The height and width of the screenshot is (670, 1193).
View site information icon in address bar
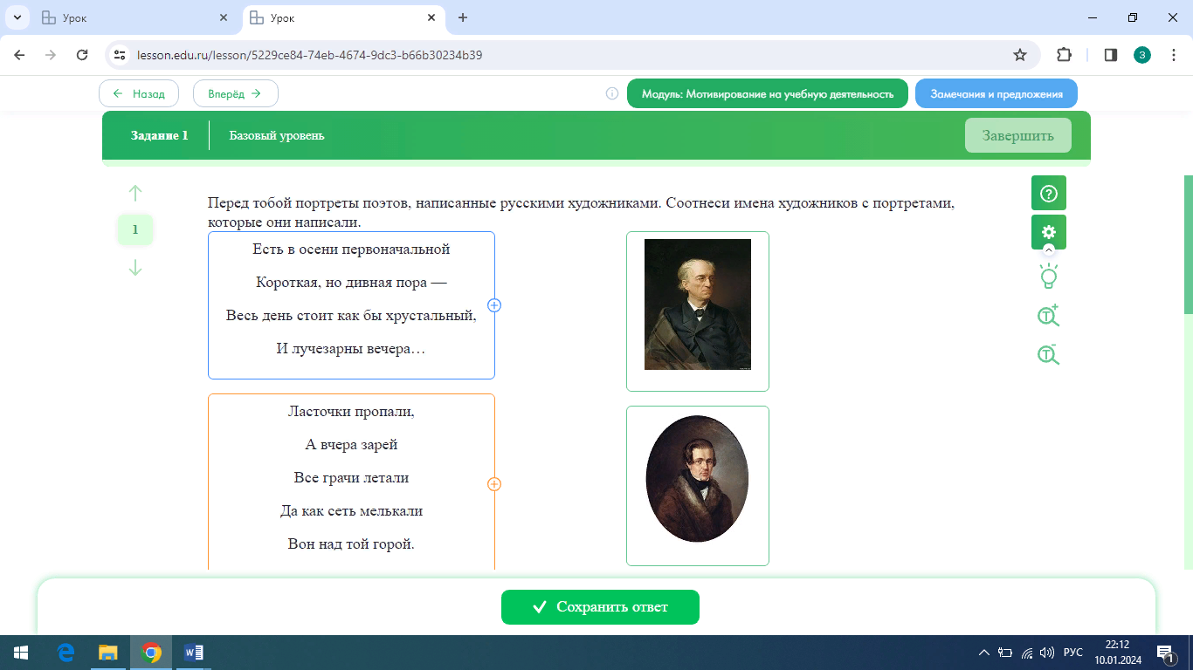coord(121,55)
